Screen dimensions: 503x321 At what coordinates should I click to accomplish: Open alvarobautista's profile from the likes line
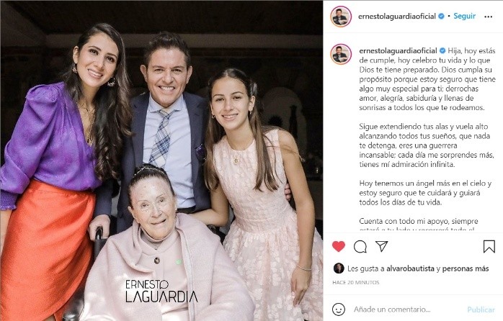410,268
